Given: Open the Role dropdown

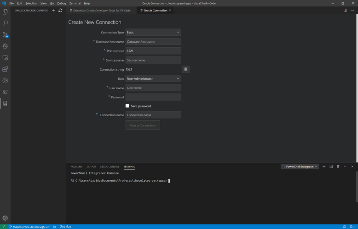Looking at the screenshot, I should [x=153, y=78].
